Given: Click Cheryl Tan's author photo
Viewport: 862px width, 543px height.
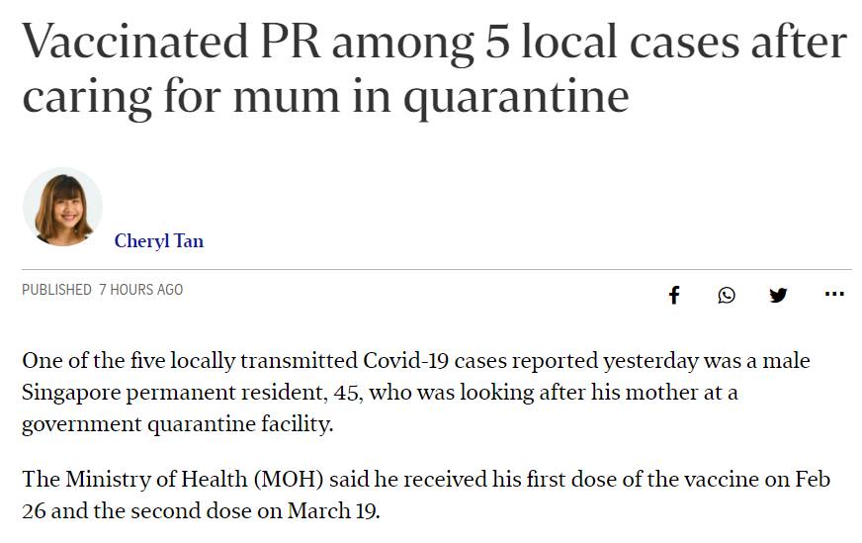Looking at the screenshot, I should 62,206.
